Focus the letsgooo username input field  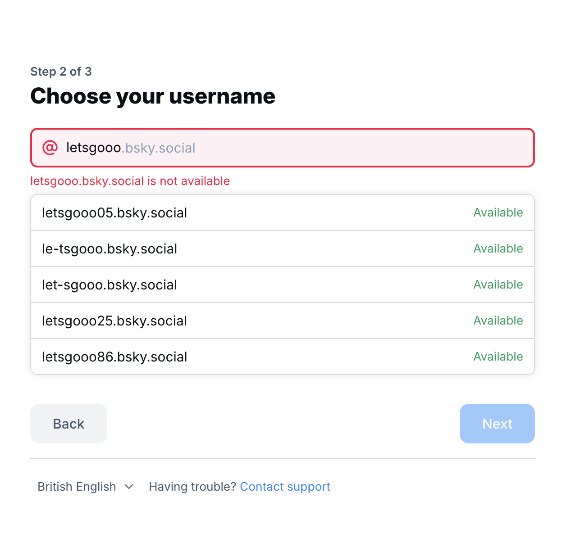288,148
